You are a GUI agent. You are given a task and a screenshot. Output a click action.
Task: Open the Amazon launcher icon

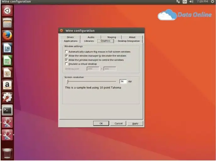click(7, 85)
